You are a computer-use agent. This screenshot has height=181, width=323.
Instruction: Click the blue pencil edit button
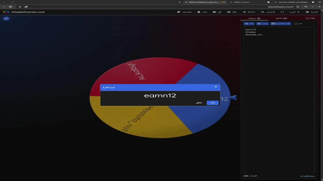click(6, 19)
